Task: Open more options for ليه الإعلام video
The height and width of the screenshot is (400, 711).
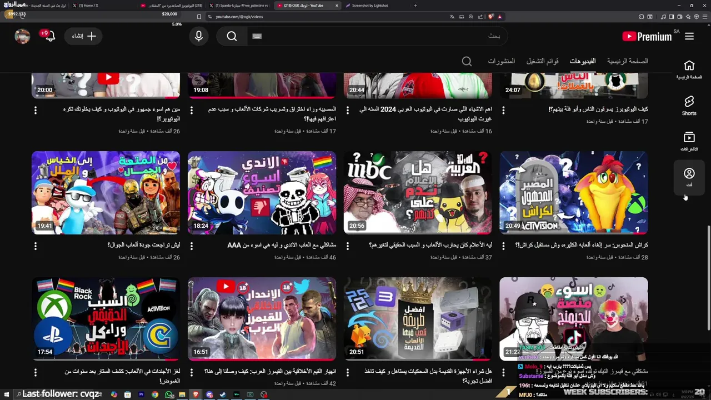Action: pos(347,246)
